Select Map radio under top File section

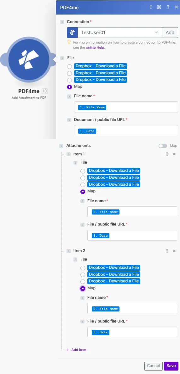pyautogui.click(x=70, y=87)
